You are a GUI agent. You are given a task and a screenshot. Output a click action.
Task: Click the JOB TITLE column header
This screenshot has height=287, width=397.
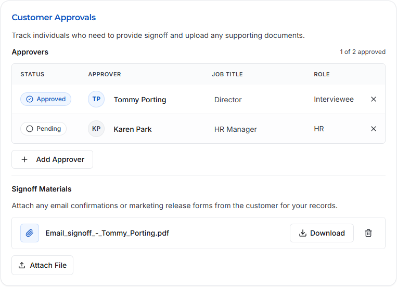[x=227, y=74]
